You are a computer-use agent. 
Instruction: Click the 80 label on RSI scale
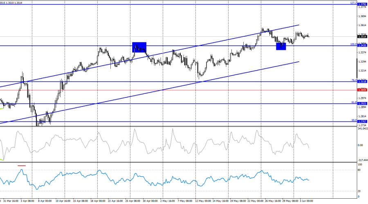[359, 170]
